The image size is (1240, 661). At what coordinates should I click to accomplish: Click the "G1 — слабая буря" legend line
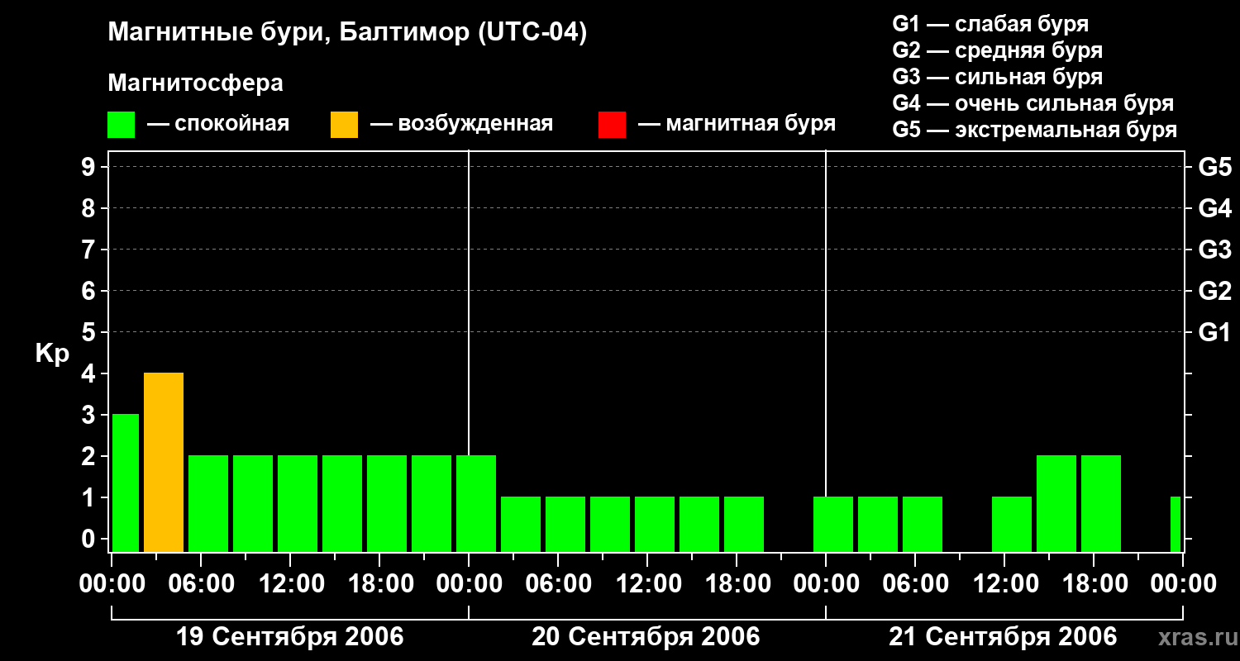990,24
